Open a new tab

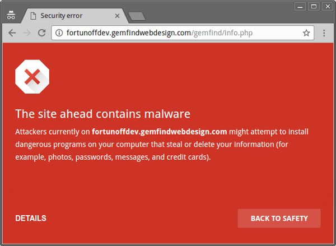click(137, 16)
